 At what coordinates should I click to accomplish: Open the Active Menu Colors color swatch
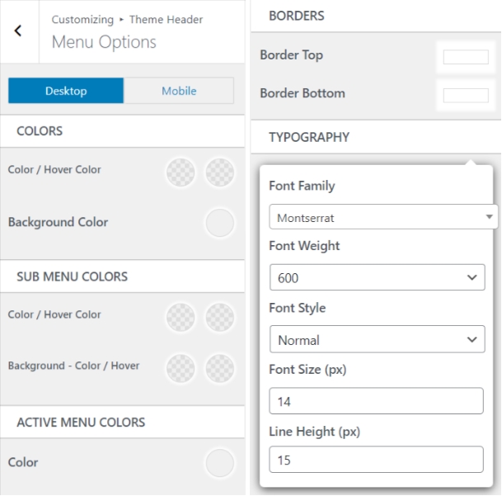pyautogui.click(x=219, y=463)
